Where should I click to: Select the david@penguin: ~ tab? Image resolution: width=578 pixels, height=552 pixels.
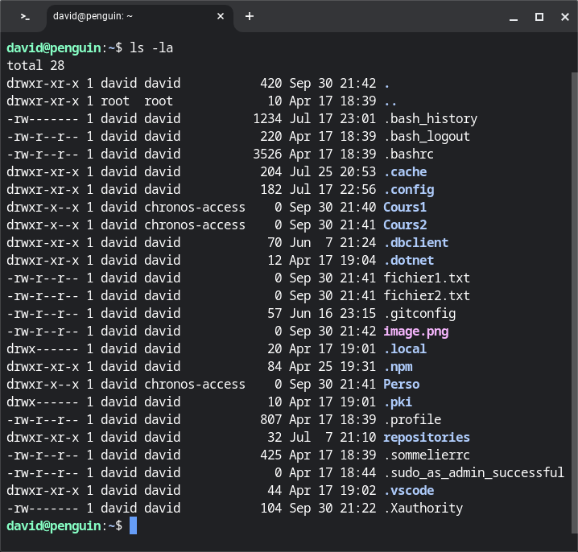pyautogui.click(x=129, y=16)
